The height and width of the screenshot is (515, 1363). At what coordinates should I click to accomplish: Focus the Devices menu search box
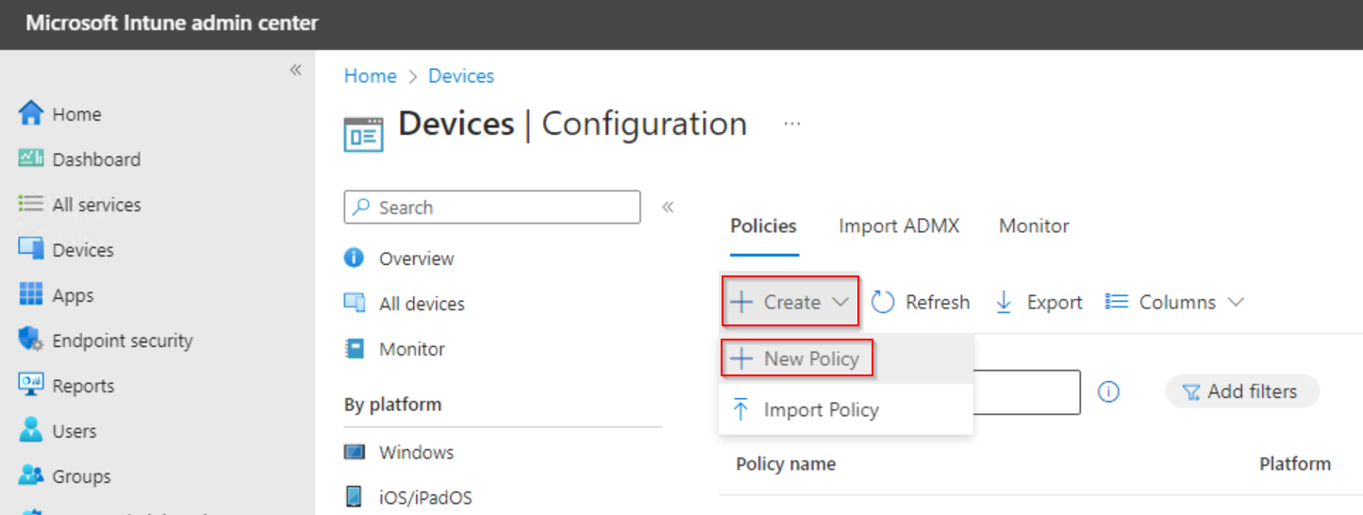pos(492,208)
